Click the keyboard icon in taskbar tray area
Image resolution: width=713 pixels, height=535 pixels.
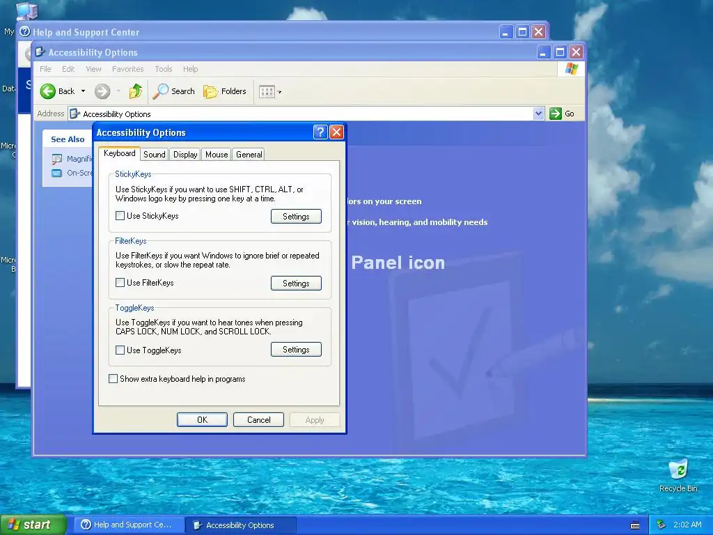[635, 525]
